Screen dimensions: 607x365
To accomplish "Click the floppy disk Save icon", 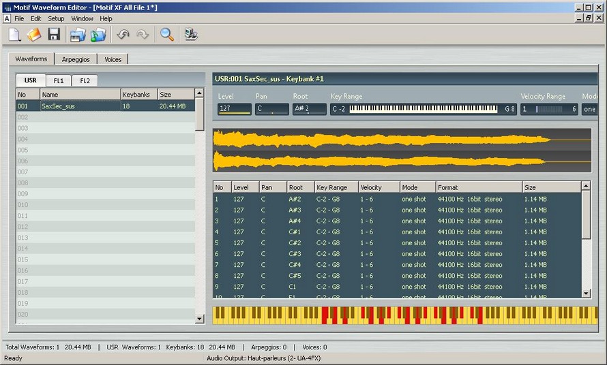I will click(x=54, y=34).
